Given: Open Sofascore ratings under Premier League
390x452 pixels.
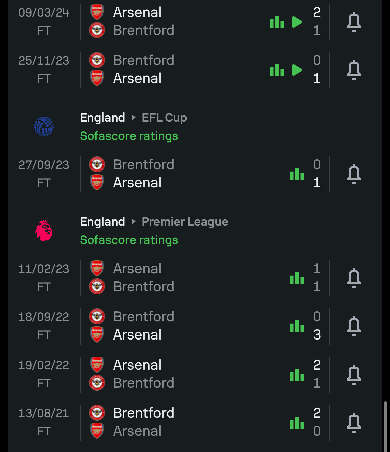Looking at the screenshot, I should [x=129, y=240].
